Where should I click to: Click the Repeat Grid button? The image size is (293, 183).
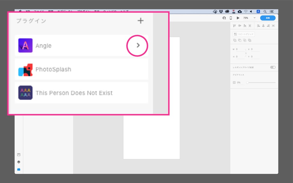tap(244, 34)
